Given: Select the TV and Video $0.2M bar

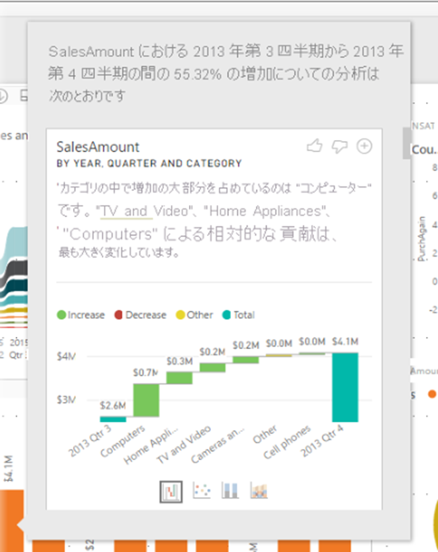Looking at the screenshot, I should [x=212, y=368].
